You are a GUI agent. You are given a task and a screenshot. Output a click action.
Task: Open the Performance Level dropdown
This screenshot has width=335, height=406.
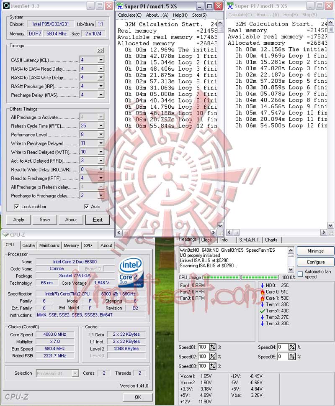101,134
